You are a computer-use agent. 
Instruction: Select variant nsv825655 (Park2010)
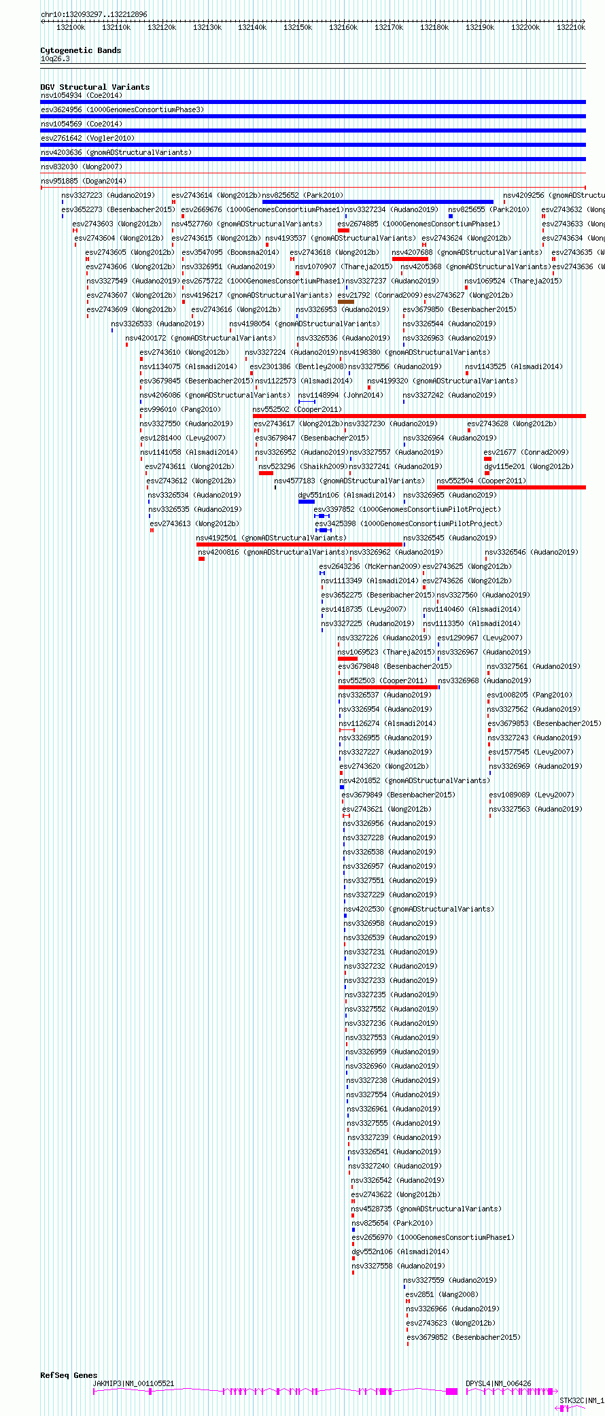488,209
